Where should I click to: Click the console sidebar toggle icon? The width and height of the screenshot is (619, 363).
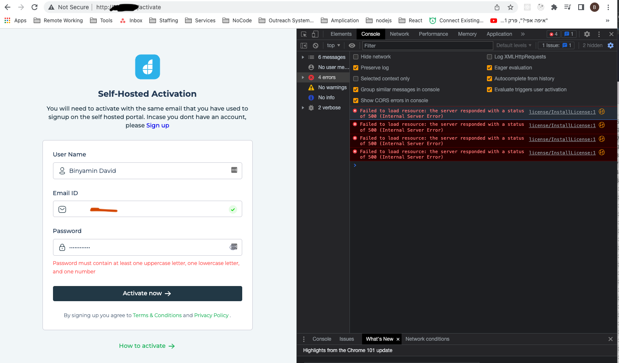coord(304,45)
